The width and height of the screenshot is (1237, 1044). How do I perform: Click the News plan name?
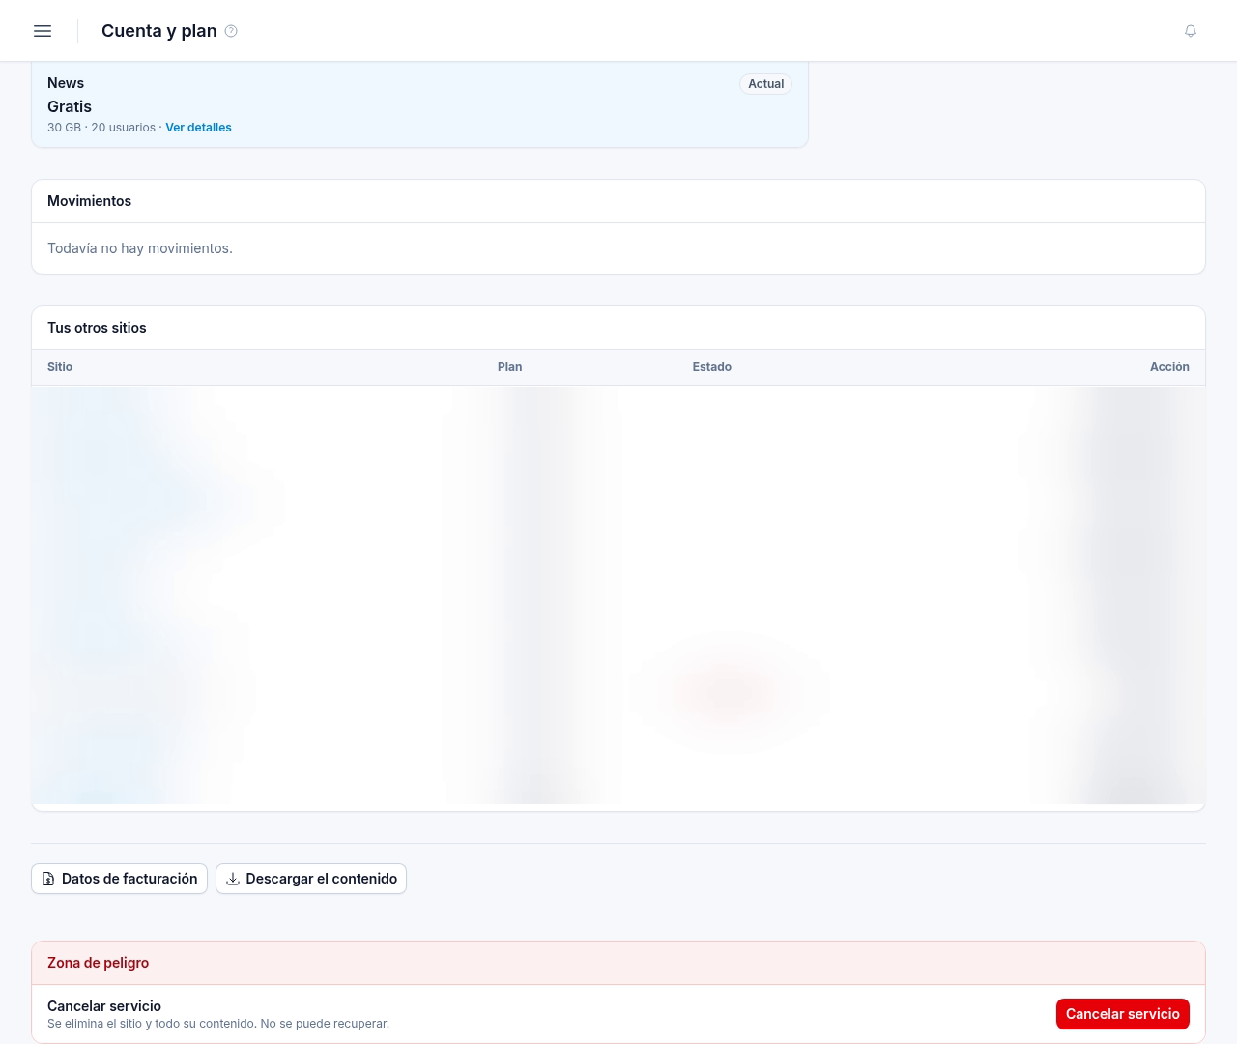pyautogui.click(x=66, y=83)
